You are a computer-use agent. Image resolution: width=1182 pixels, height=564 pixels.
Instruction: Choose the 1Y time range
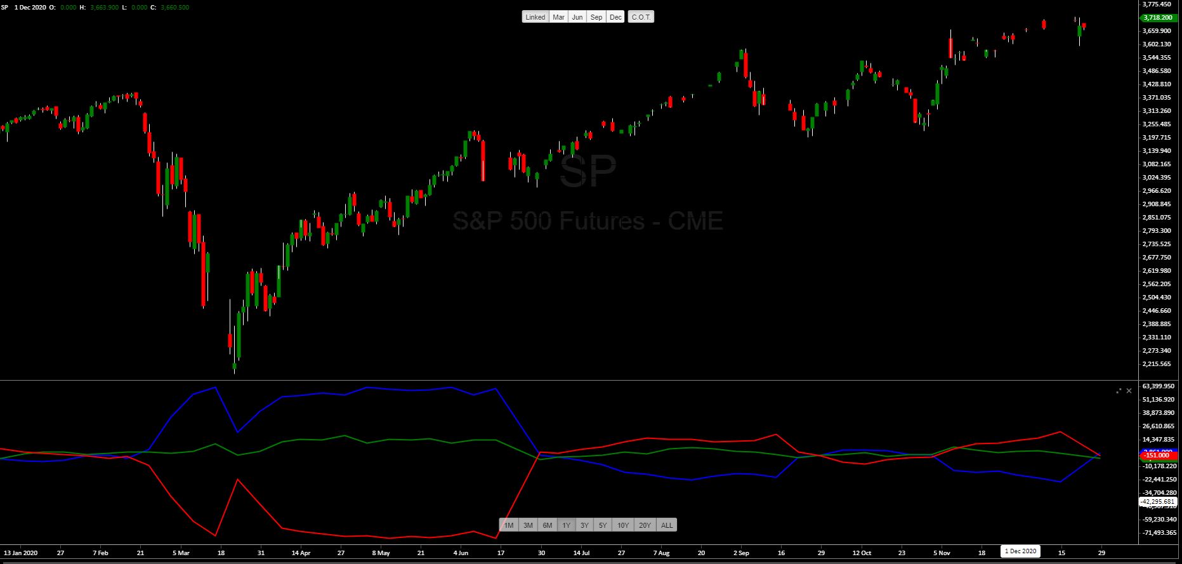566,525
